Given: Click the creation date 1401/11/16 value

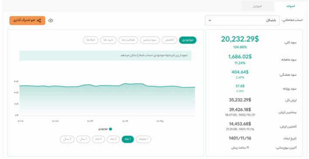Looking at the screenshot, I should point(240,138).
